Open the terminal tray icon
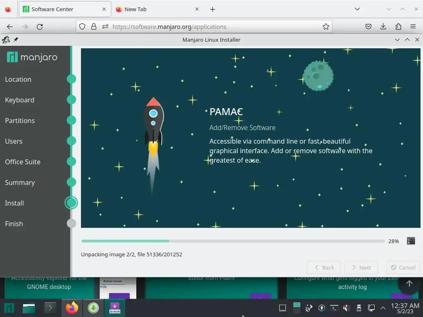 point(334,308)
